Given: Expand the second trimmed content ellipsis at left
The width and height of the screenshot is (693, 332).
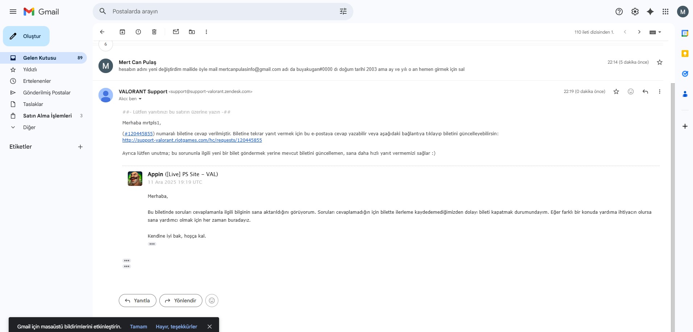Looking at the screenshot, I should point(126,267).
